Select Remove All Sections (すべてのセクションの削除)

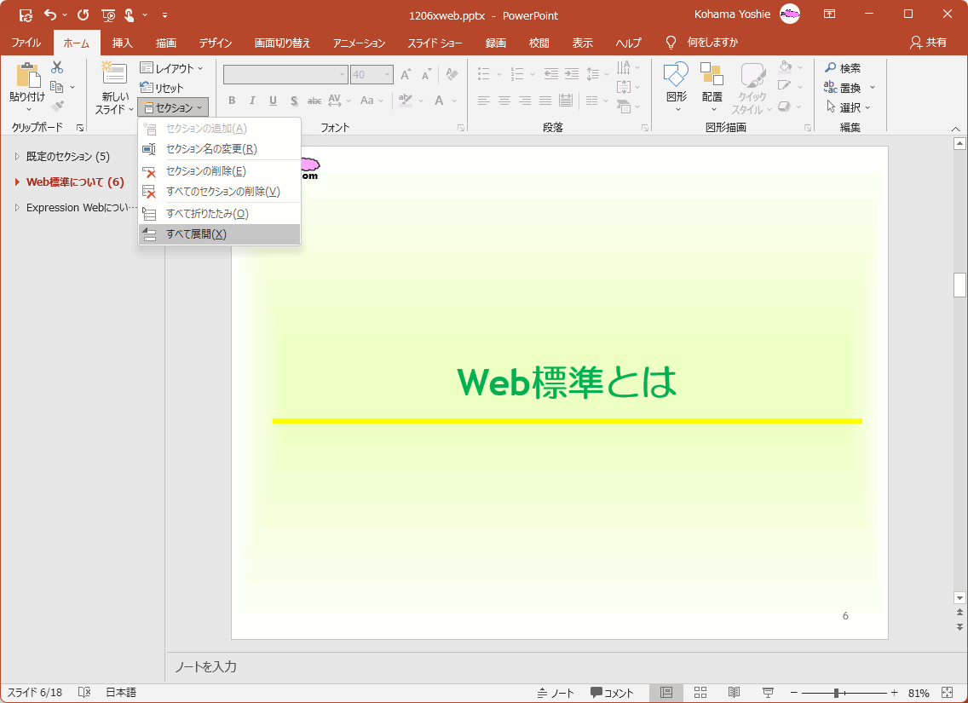point(219,192)
